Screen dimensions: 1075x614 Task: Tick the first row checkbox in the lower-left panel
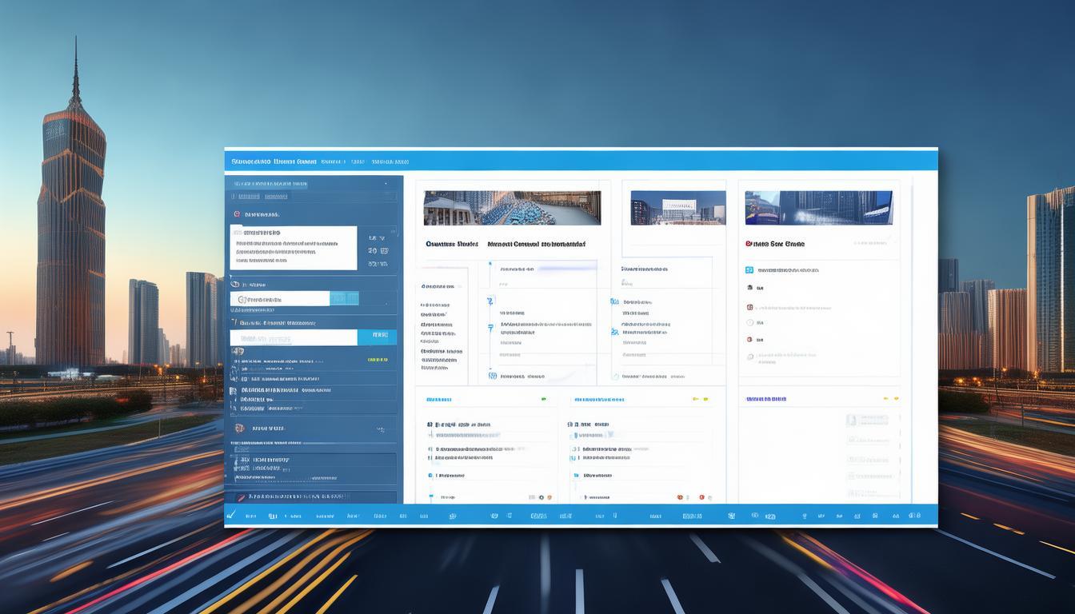pos(430,425)
